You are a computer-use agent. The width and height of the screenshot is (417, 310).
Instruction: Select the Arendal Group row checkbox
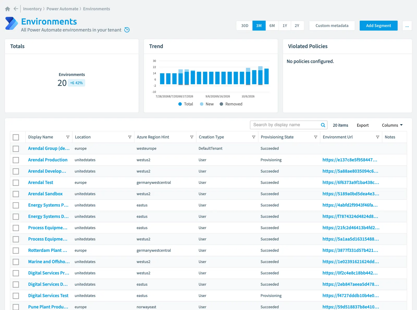click(x=16, y=149)
